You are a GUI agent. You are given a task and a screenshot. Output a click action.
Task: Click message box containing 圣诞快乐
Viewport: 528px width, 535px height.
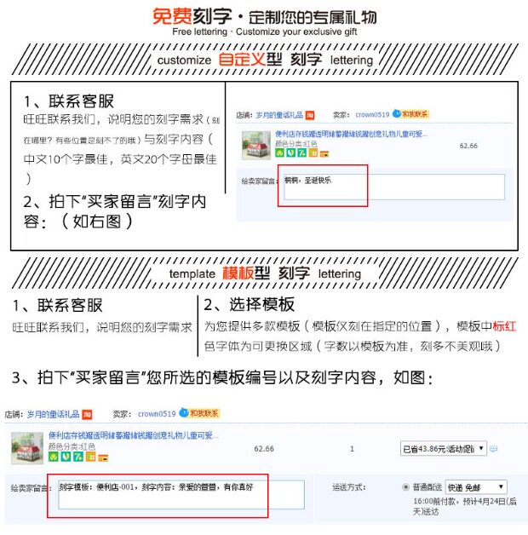coord(394,187)
